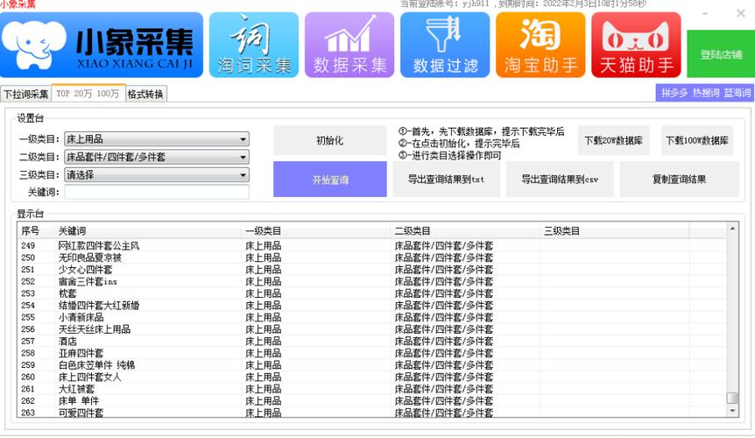This screenshot has height=438, width=755.
Task: Click the results list scroll-down arrow
Action: tap(732, 411)
